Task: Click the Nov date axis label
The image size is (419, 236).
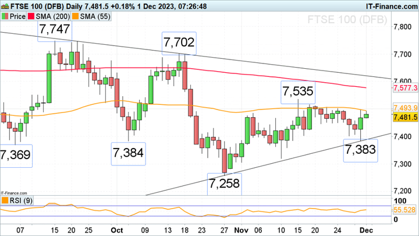Action: (242, 230)
